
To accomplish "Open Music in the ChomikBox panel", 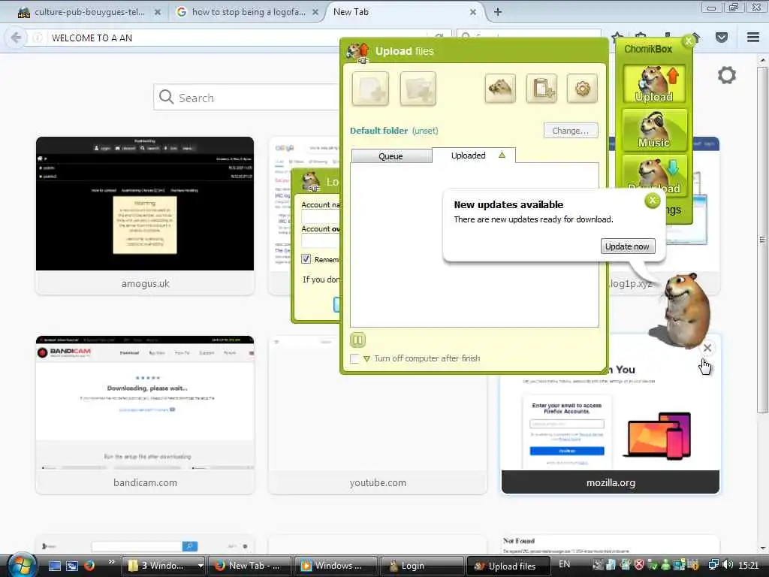I will (654, 130).
